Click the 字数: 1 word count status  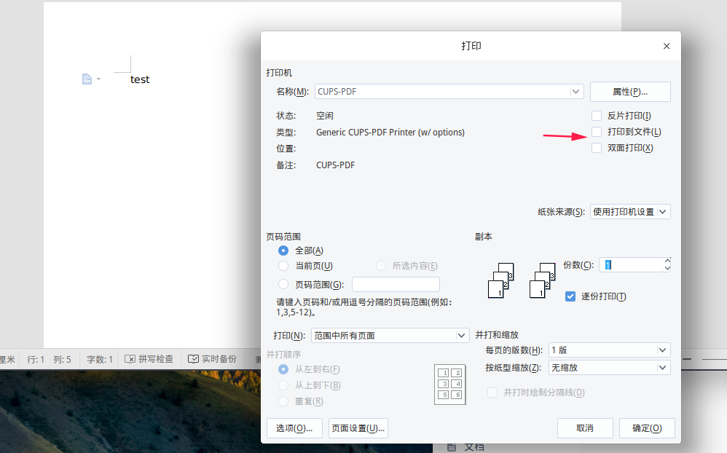pos(100,359)
